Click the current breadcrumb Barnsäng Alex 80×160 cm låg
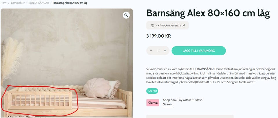 [x=70, y=3]
